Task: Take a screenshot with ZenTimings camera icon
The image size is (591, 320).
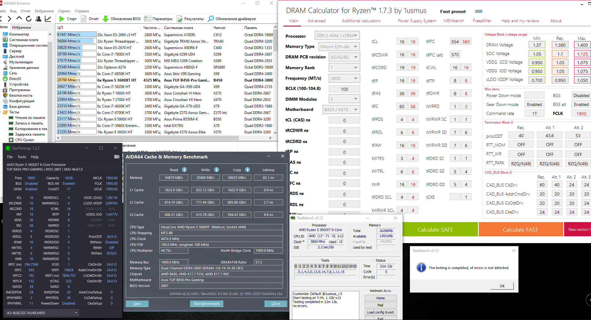Action: coord(117,157)
